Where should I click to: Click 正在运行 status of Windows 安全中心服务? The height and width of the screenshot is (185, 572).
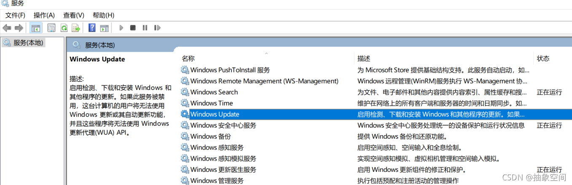[549, 125]
